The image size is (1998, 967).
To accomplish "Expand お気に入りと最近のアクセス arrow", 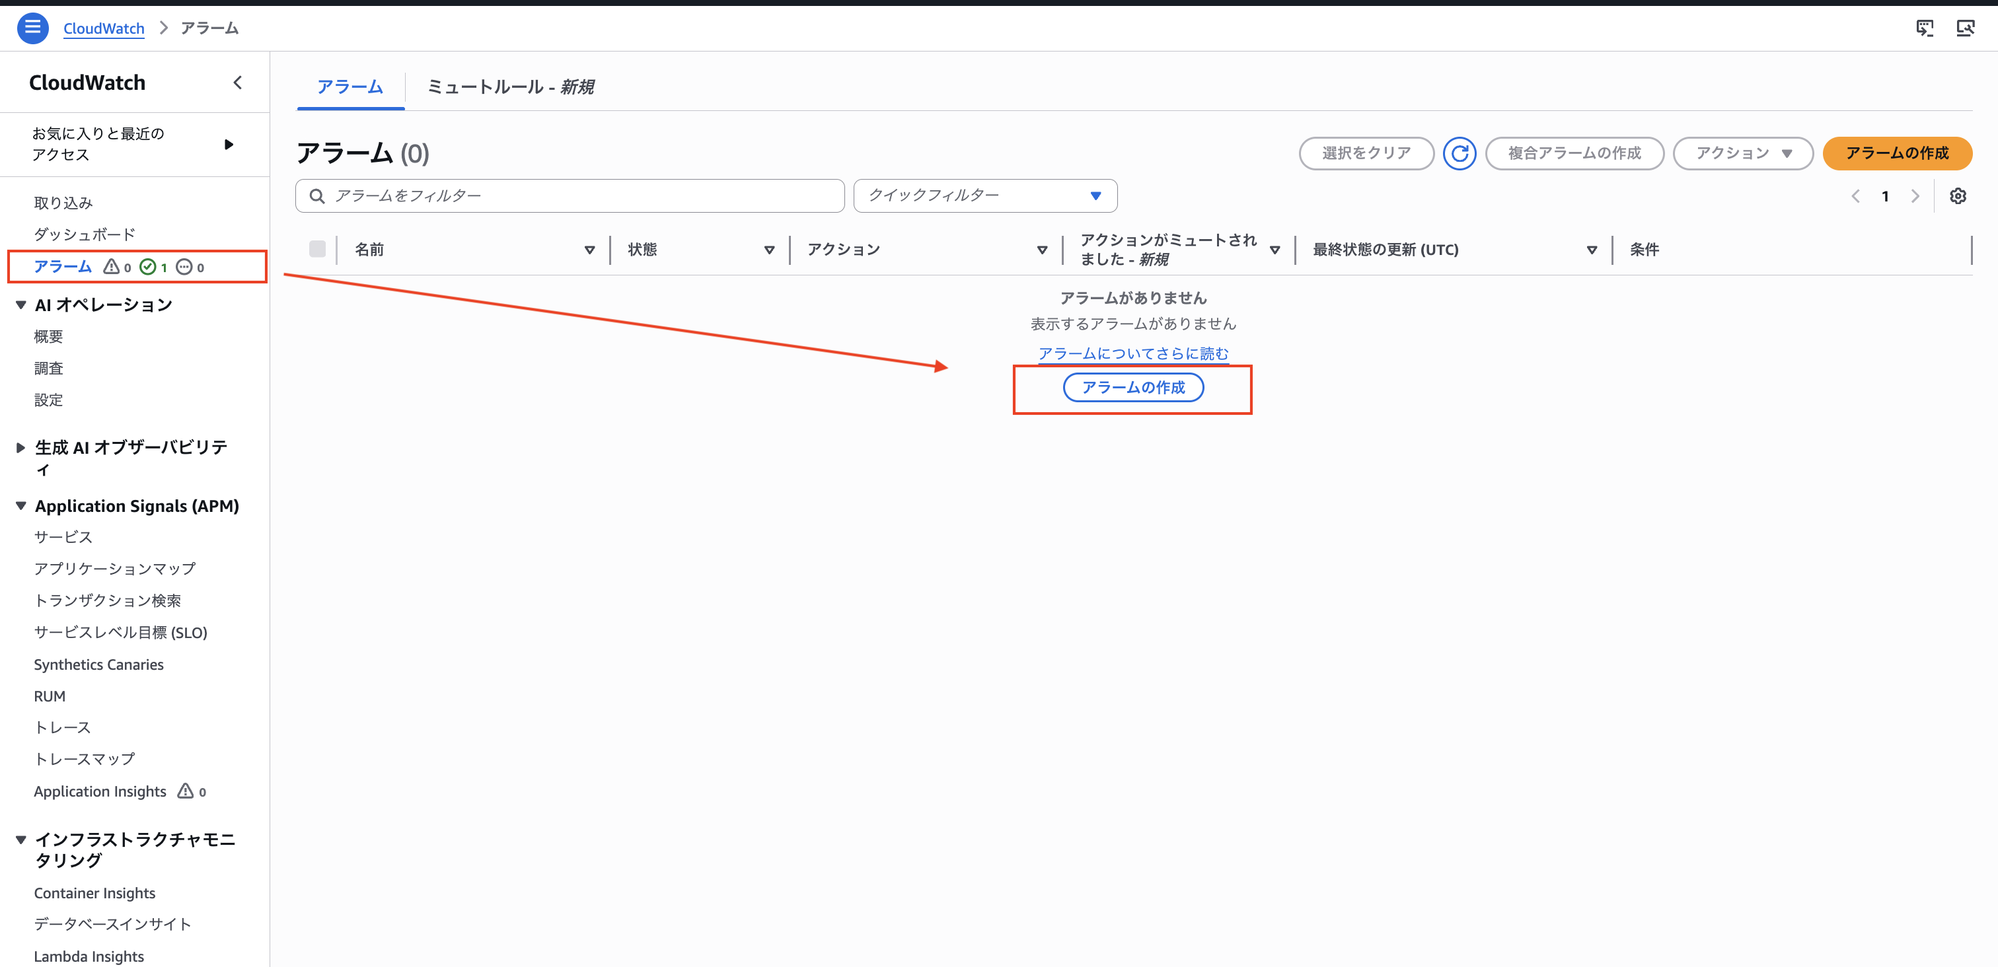I will pyautogui.click(x=228, y=144).
